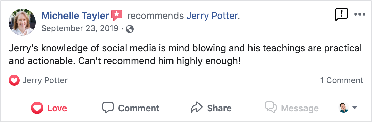Image resolution: width=372 pixels, height=122 pixels.
Task: Select the Comment button label
Action: [x=139, y=108]
